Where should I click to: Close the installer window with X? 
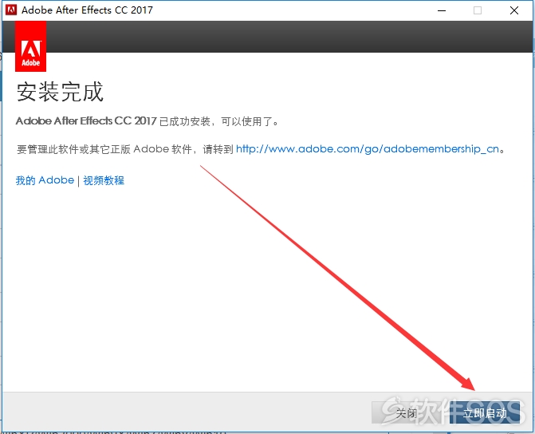514,10
